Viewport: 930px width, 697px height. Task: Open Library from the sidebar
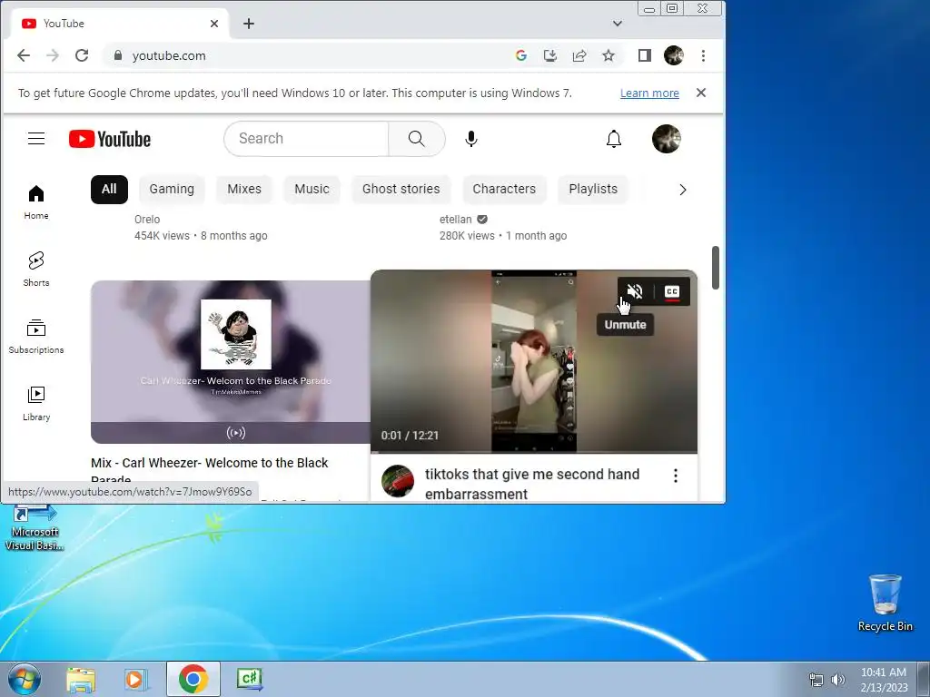point(36,404)
